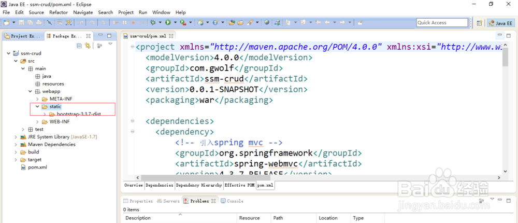This screenshot has height=223, width=518.
Task: Switch to the Overview tab of POM editor
Action: 134,186
